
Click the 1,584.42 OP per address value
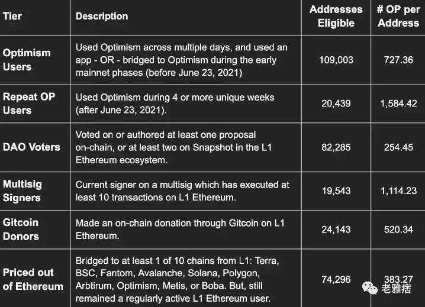[x=398, y=104]
